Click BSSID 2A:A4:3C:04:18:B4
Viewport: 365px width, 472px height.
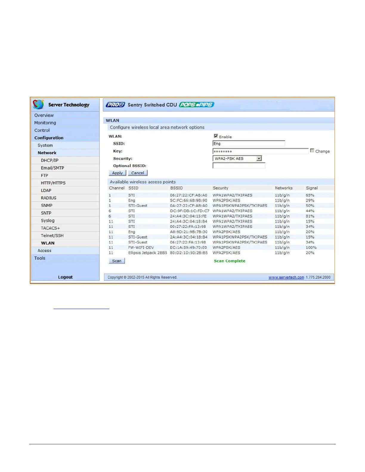188,237
